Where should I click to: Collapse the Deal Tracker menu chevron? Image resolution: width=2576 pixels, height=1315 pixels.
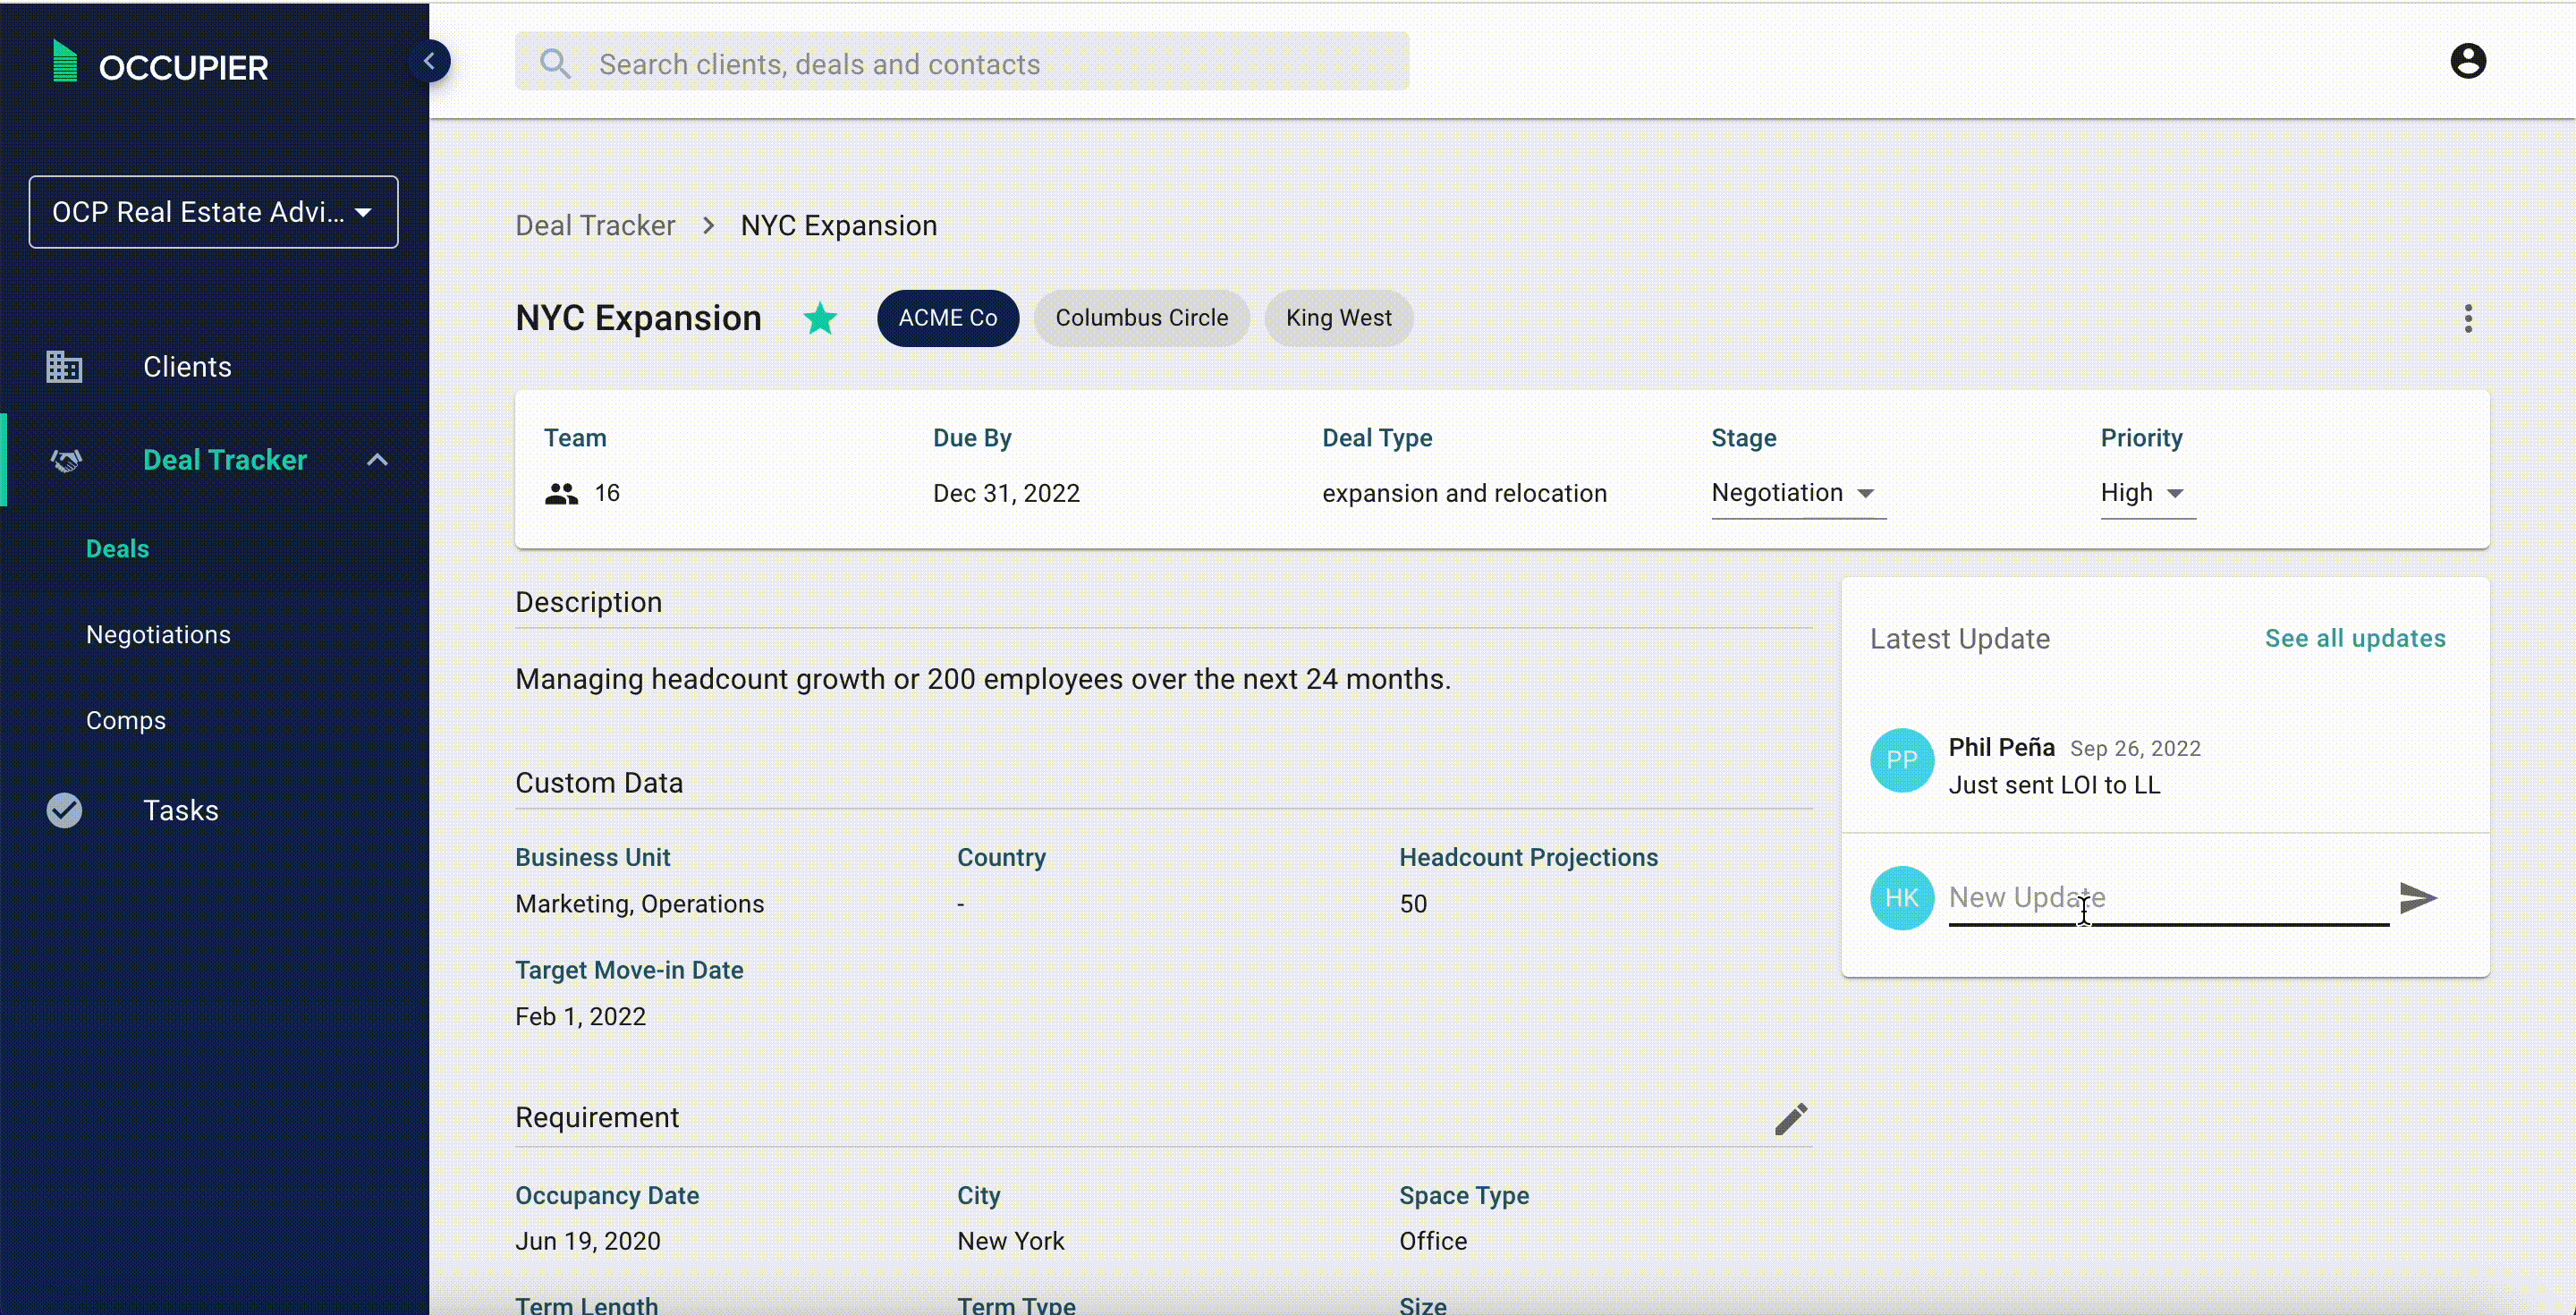[x=377, y=460]
